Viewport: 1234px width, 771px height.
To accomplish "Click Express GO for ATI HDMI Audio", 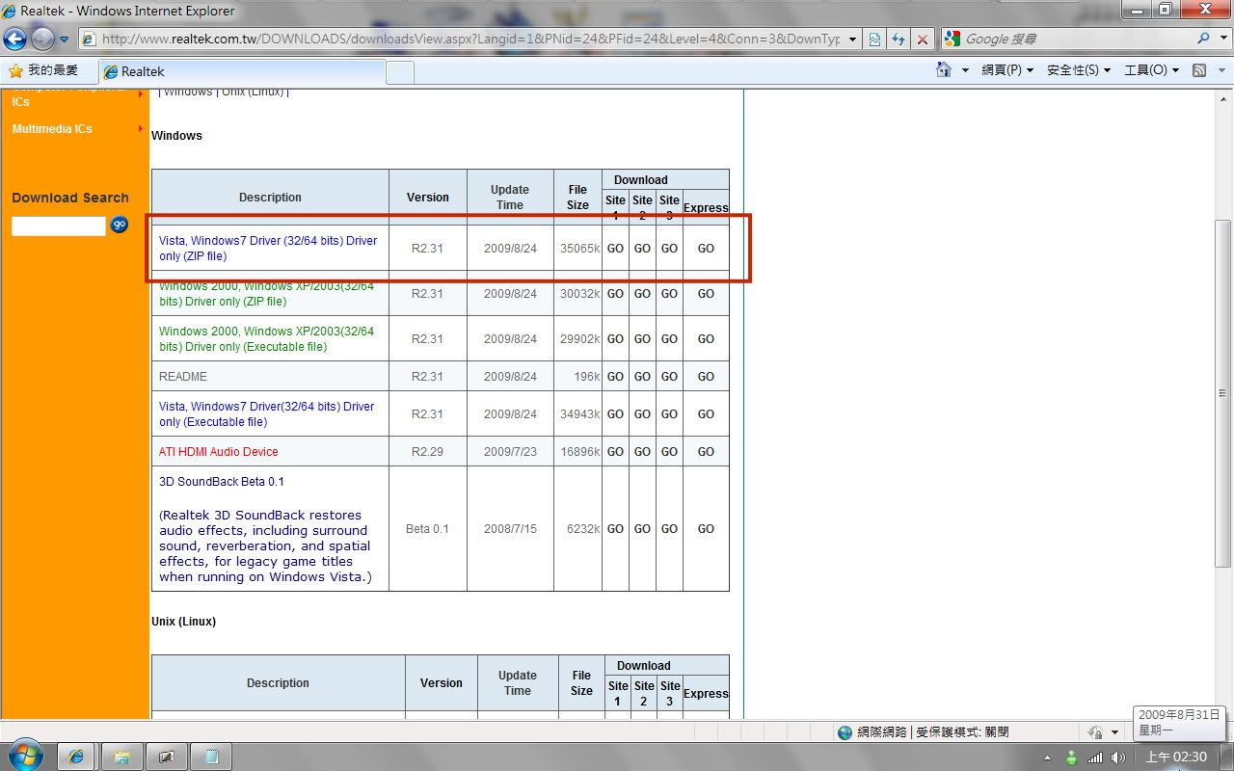I will pyautogui.click(x=706, y=452).
